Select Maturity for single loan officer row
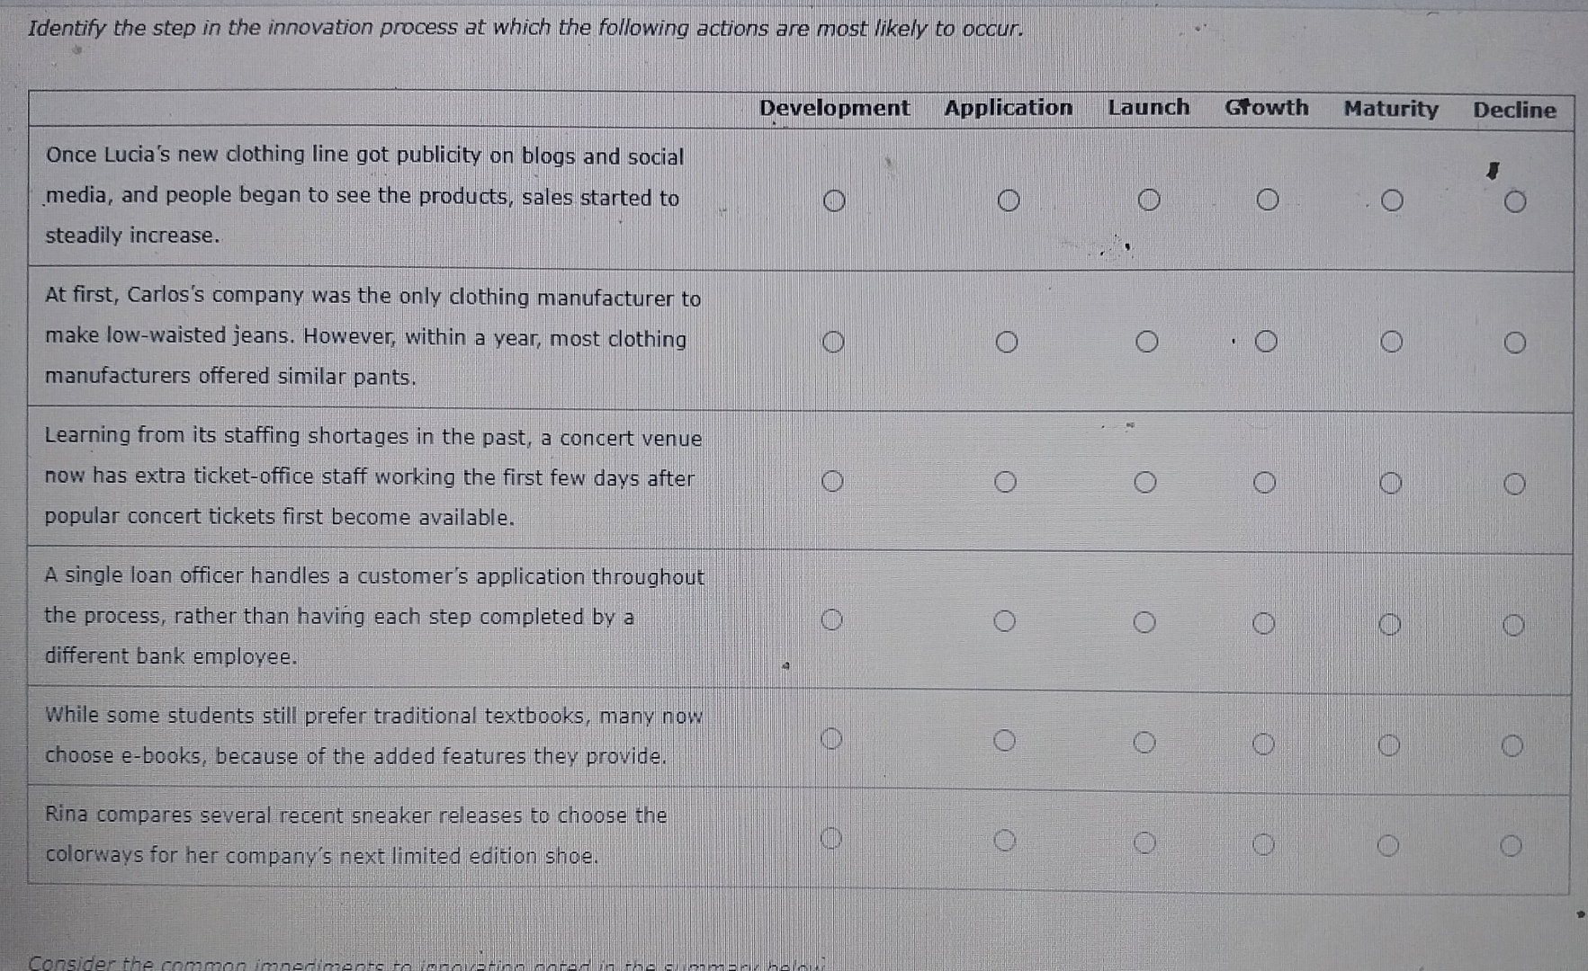 click(x=1390, y=624)
